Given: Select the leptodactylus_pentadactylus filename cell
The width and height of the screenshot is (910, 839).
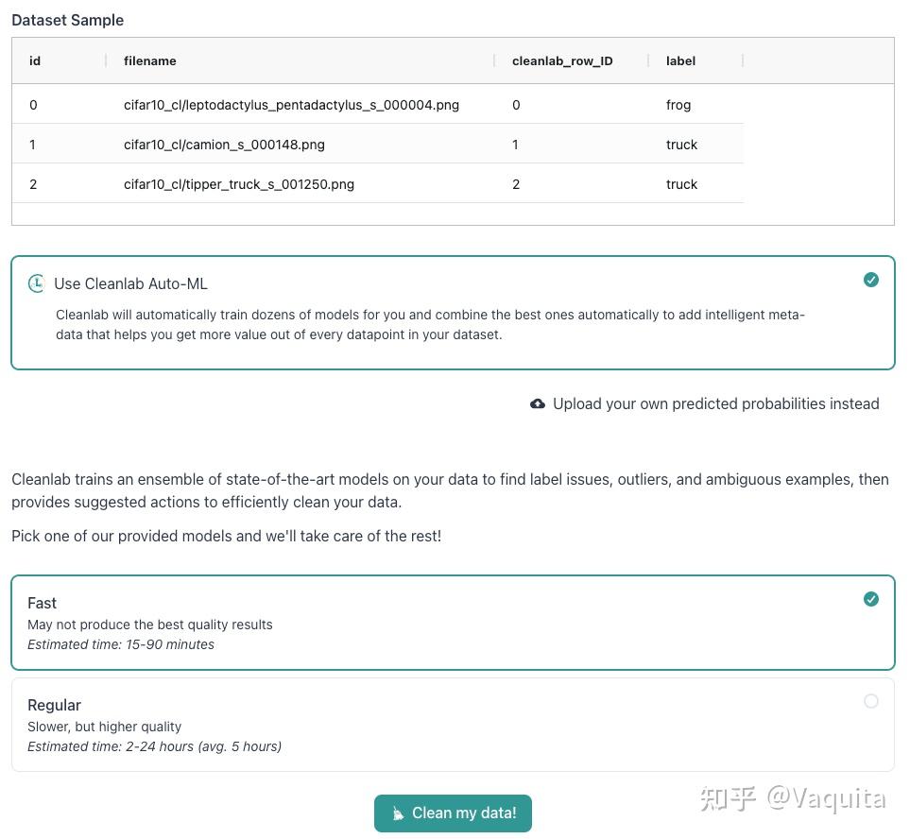Looking at the screenshot, I should click(x=291, y=105).
